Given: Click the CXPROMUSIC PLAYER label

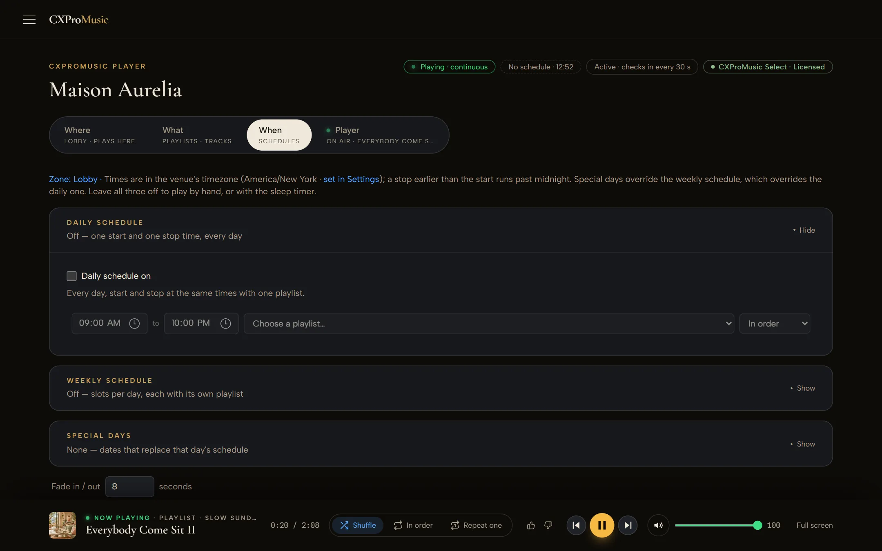Looking at the screenshot, I should click(x=97, y=66).
